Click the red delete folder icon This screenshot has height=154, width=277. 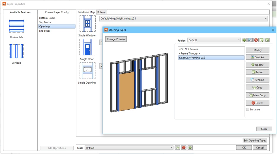(256, 40)
